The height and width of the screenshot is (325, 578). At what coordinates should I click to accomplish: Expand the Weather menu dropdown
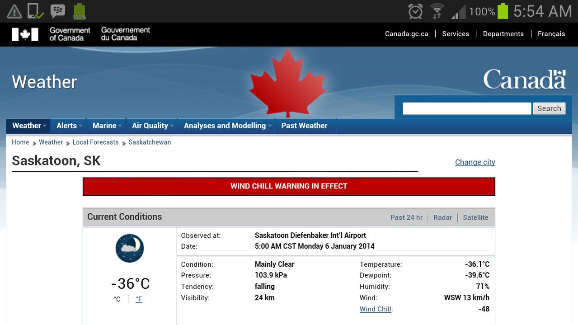tap(29, 126)
